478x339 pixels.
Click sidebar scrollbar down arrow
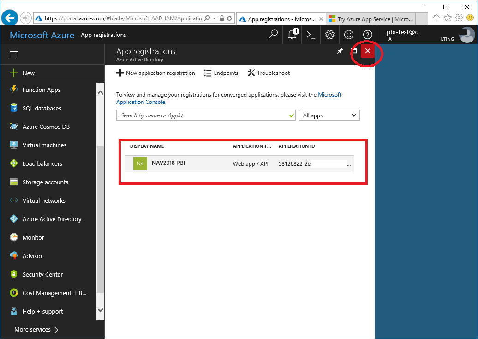point(100,310)
